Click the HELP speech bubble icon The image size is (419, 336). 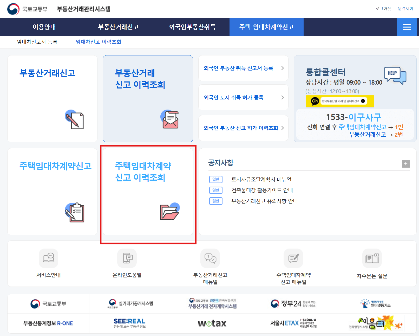tap(395, 75)
